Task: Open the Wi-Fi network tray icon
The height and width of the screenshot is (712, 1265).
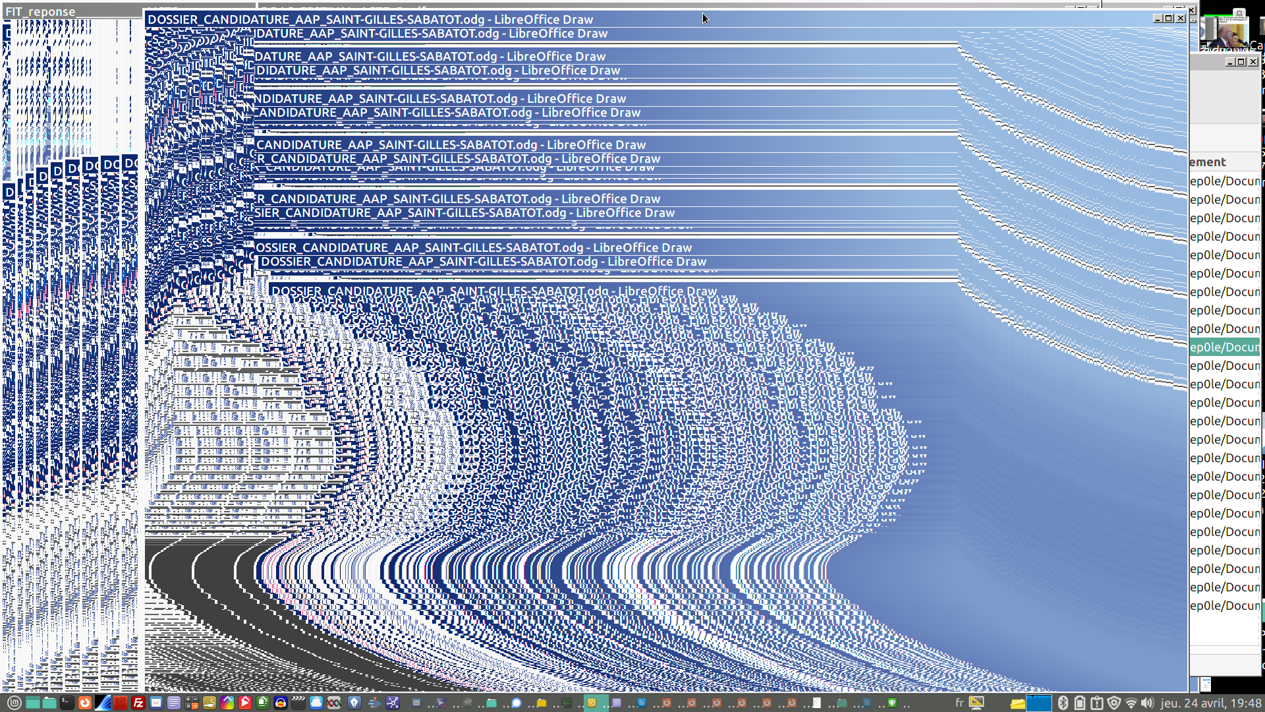Action: coord(1131,703)
